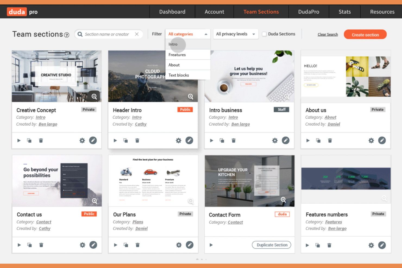Edit Features numbers with pencil icon

tap(382, 245)
